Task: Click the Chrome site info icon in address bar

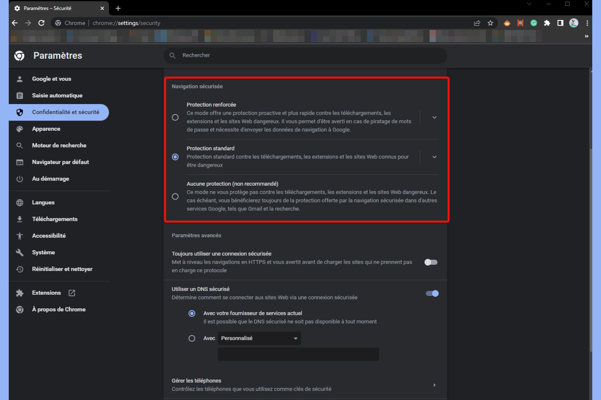Action: pyautogui.click(x=58, y=23)
